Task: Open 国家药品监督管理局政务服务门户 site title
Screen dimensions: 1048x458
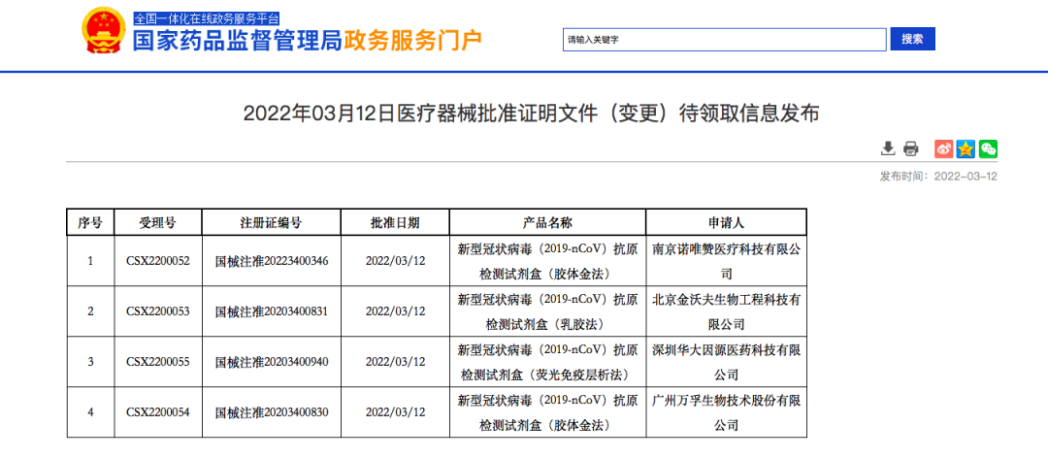Action: (x=308, y=41)
